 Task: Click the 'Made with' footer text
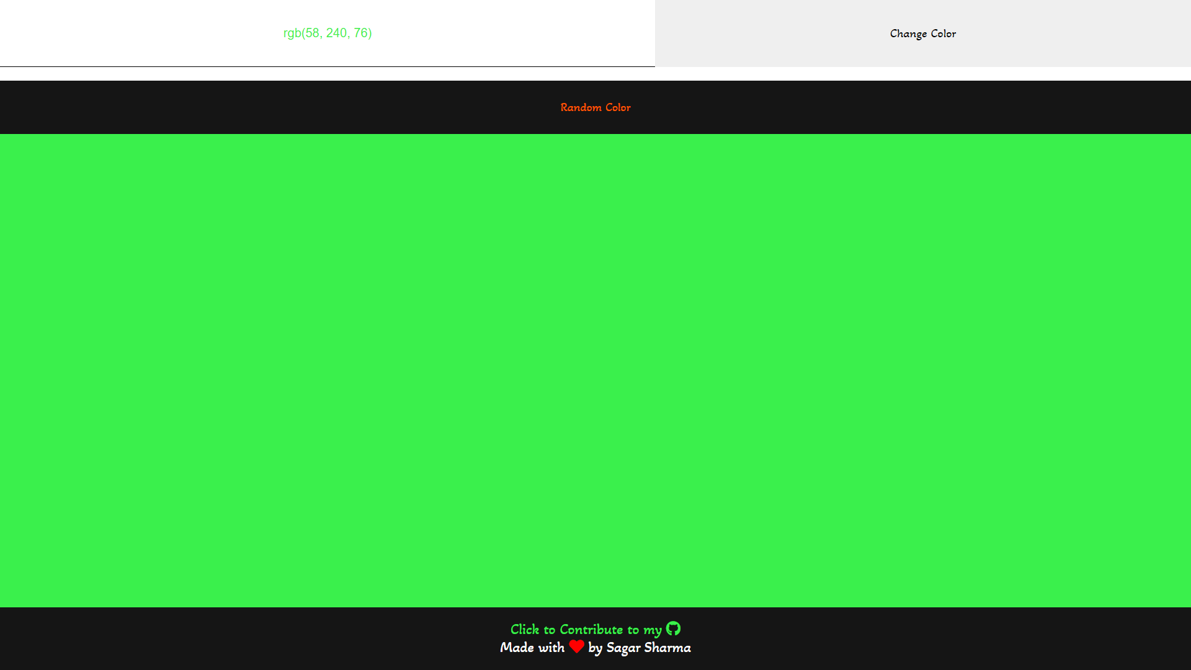coord(532,648)
